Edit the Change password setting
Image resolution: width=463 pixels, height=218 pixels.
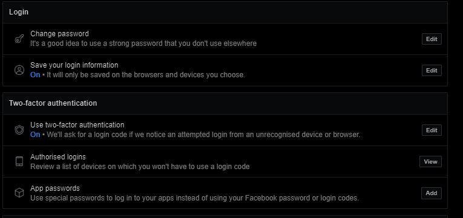[432, 39]
